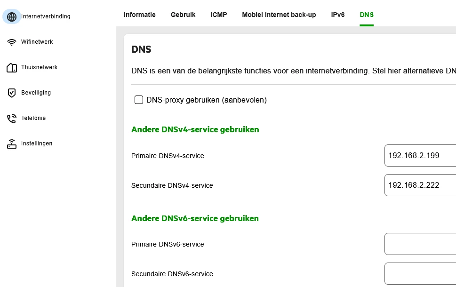This screenshot has height=287, width=456.
Task: Select the IPv6 tab
Action: (338, 15)
